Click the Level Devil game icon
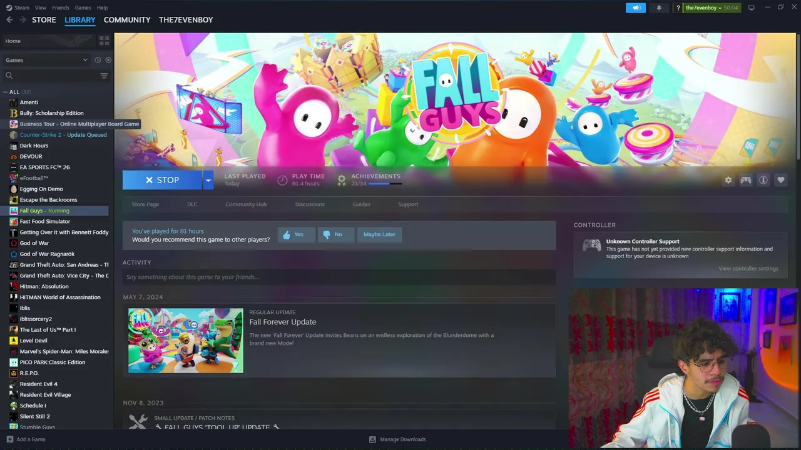This screenshot has height=450, width=801. 14,341
